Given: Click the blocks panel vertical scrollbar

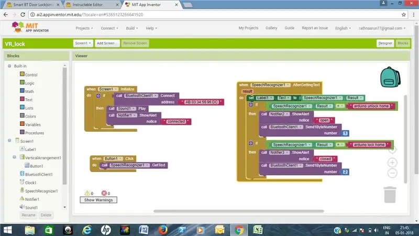Looking at the screenshot, I should point(64,126).
